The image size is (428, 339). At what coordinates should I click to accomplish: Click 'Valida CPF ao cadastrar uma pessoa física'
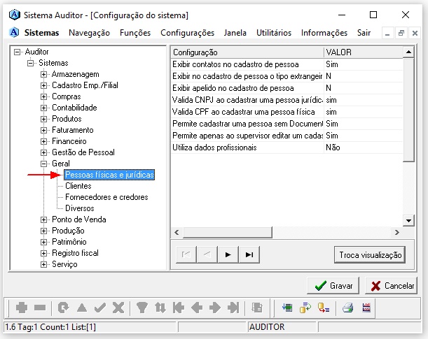(x=244, y=112)
